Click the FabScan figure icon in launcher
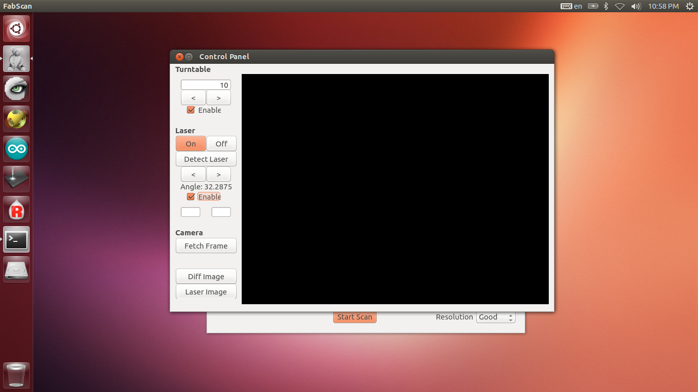This screenshot has width=698, height=392. click(16, 59)
